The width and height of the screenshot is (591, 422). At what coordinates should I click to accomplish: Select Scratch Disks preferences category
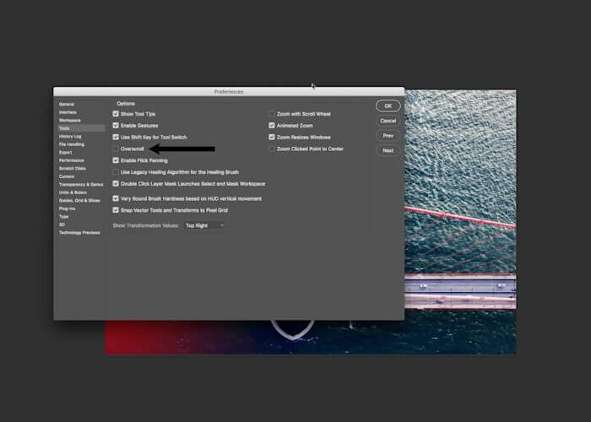(x=73, y=169)
